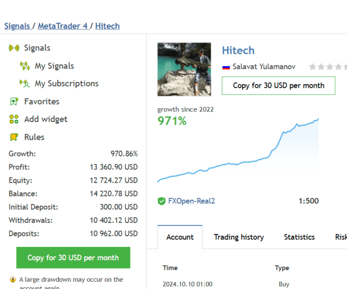Click the drawdown warning icon
The height and width of the screenshot is (289, 347).
coord(13,280)
